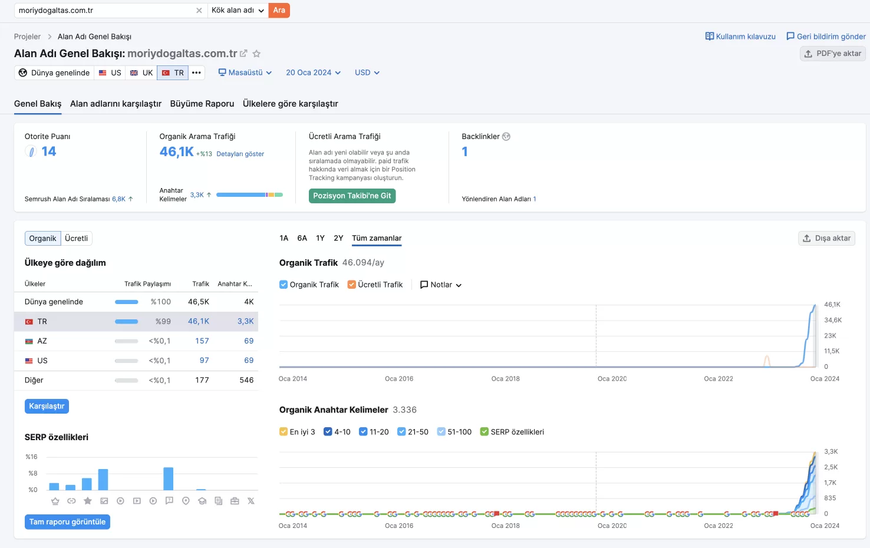Uncheck the Organik Trafik checkbox

284,285
